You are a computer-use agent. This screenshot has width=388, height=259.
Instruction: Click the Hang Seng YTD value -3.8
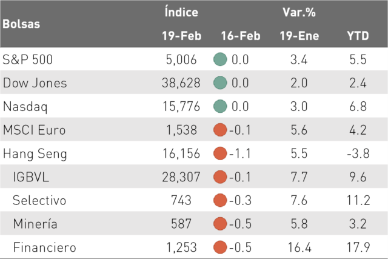pos(358,153)
